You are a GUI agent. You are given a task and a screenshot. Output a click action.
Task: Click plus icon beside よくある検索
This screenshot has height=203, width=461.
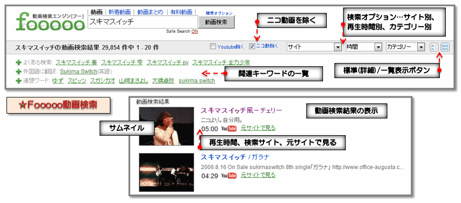[x=19, y=62]
